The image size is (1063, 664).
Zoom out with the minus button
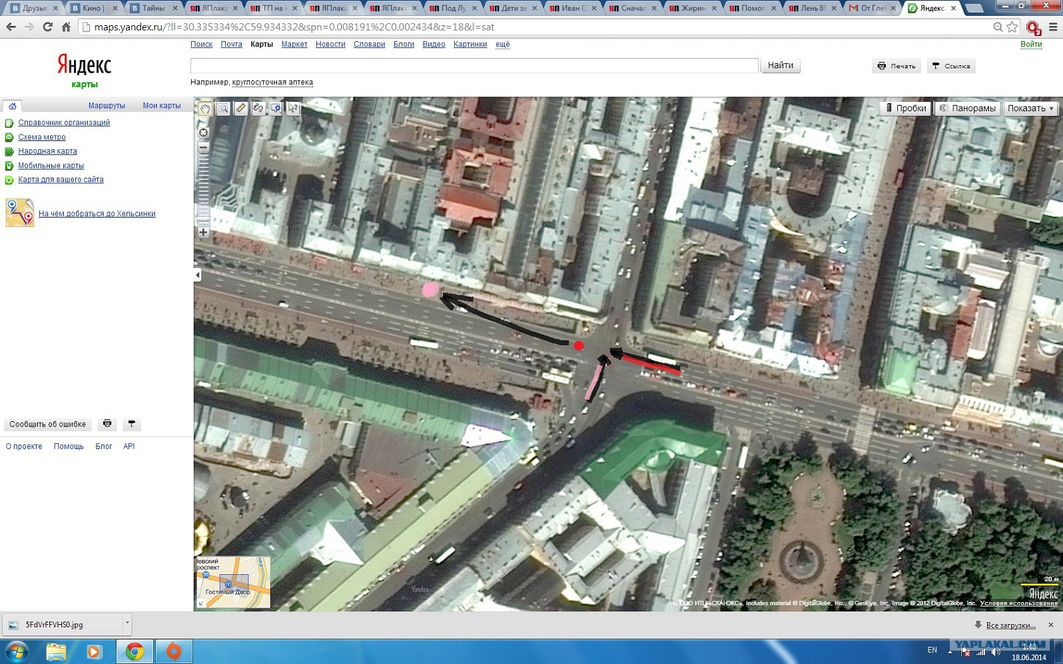[x=204, y=148]
